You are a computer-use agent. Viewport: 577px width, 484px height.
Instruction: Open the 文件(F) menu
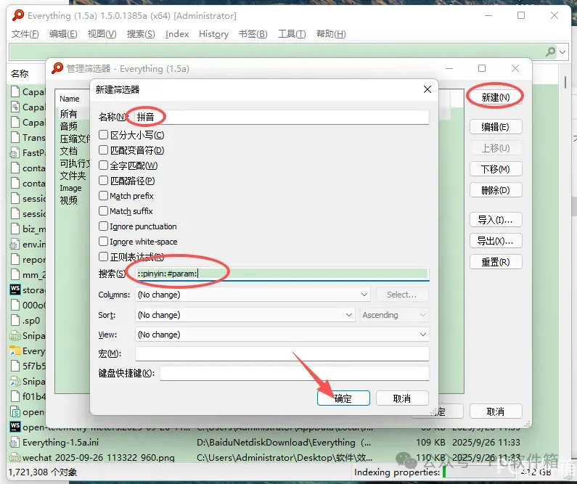pyautogui.click(x=25, y=34)
